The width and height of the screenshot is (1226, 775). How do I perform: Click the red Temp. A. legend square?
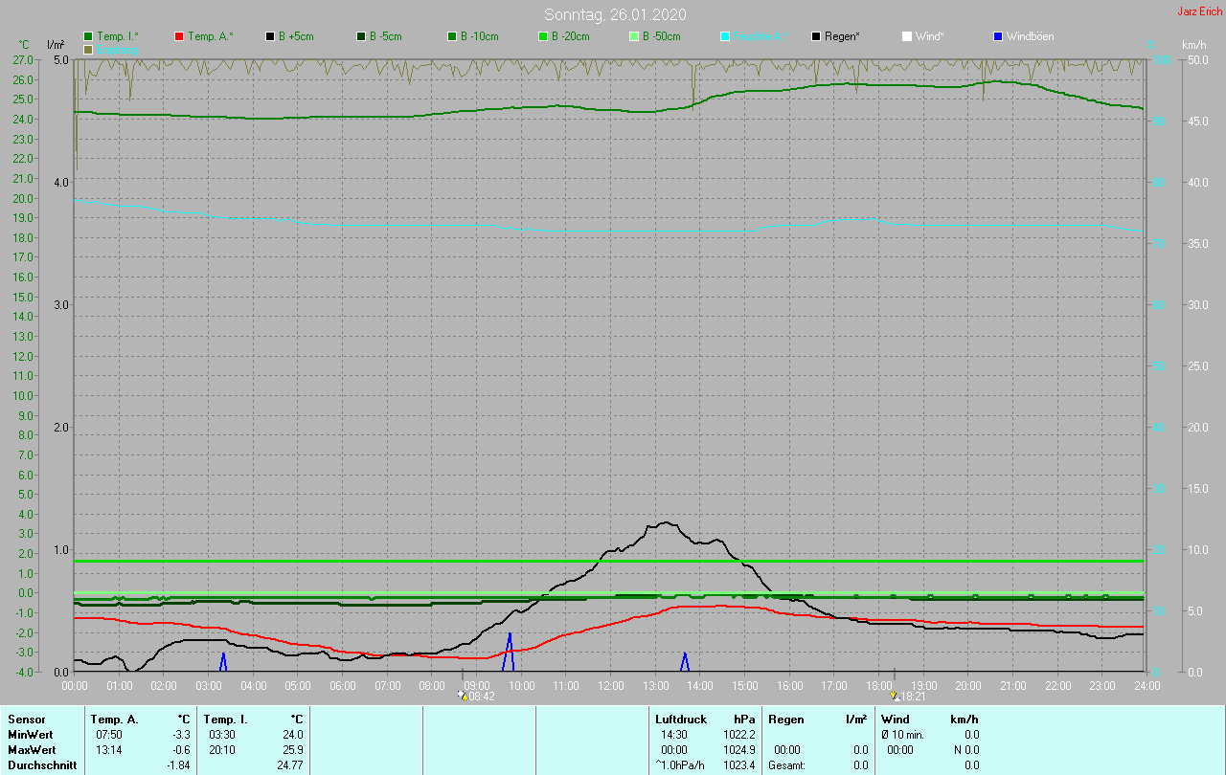tap(179, 36)
